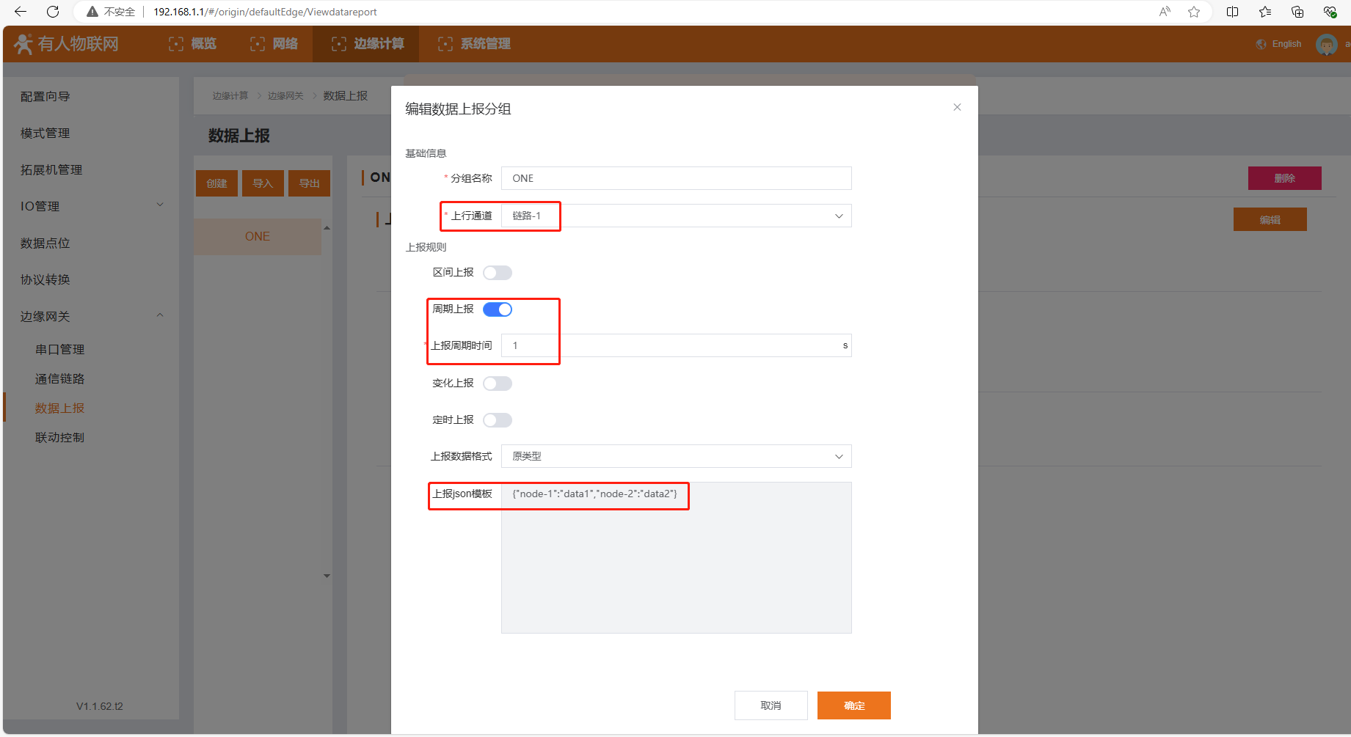Viewport: 1351px width, 737px height.
Task: Expand the 上报数据格式 dropdown
Action: pyautogui.click(x=675, y=456)
